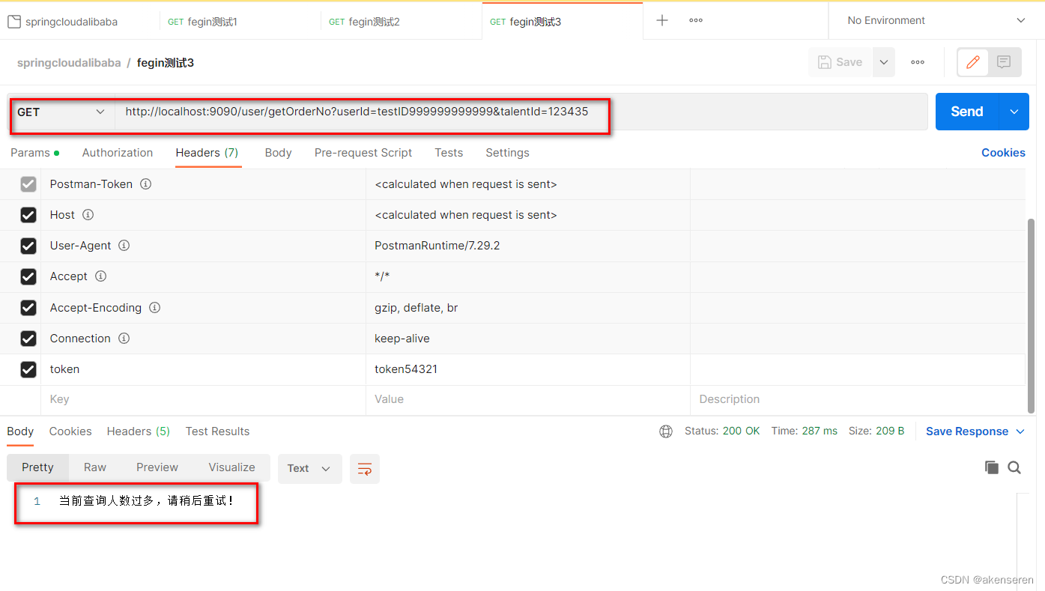The height and width of the screenshot is (591, 1045).
Task: Click the Send button
Action: point(966,111)
